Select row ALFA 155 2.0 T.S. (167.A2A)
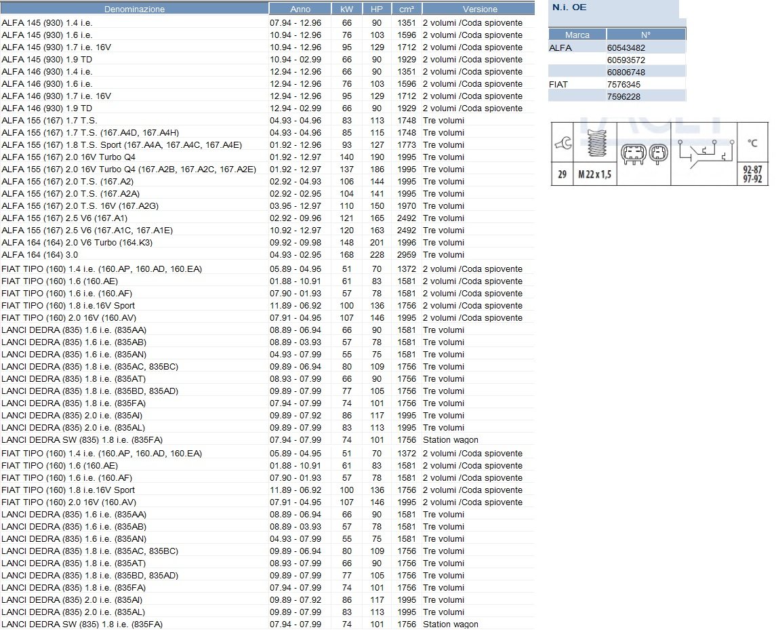The width and height of the screenshot is (776, 634). tap(267, 194)
